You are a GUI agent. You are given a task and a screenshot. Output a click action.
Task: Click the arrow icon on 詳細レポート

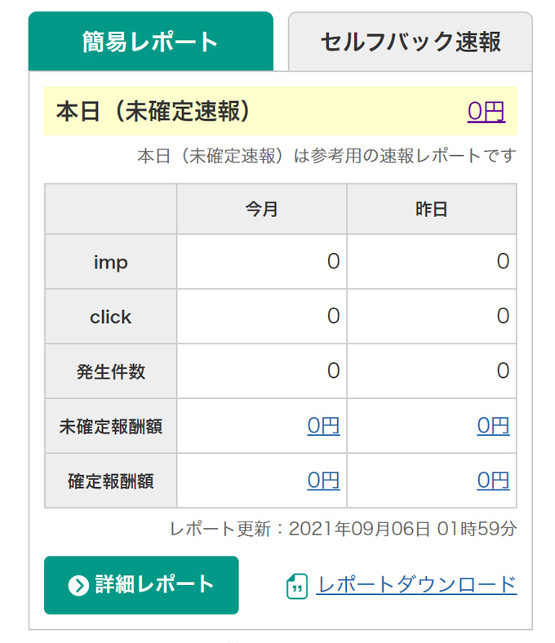coord(78,585)
